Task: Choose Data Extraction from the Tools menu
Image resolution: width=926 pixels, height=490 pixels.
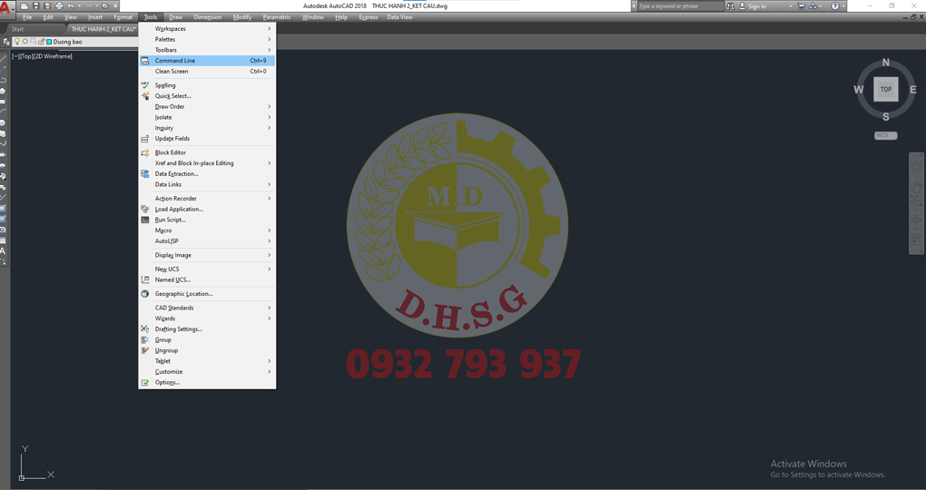Action: coord(207,173)
